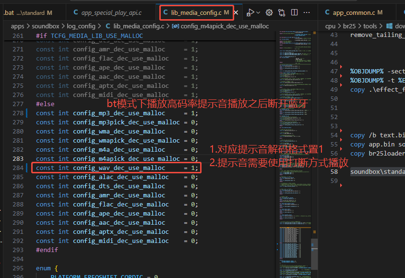Click 'remove_tailing_' text on right line 43

pos(377,35)
